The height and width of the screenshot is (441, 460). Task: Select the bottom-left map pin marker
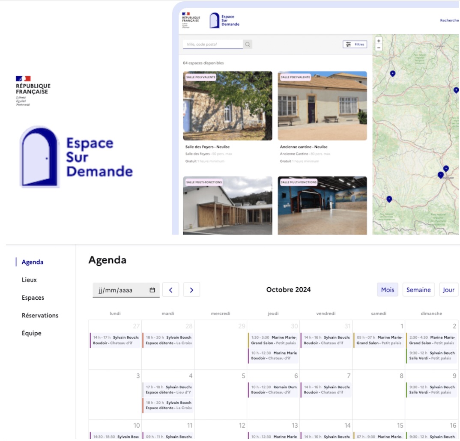(x=389, y=200)
